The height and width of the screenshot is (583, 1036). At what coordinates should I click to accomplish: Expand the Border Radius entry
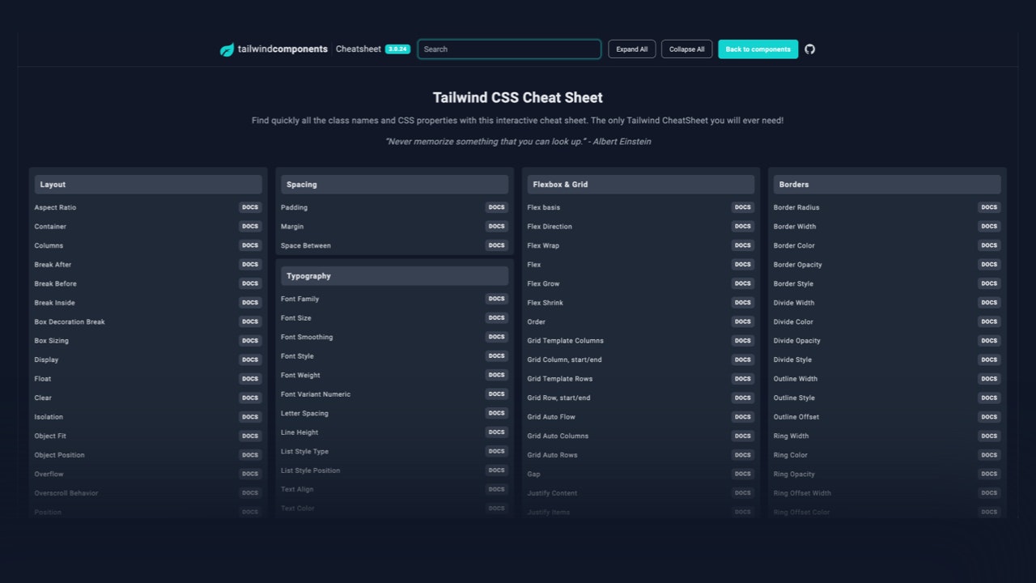[887, 207]
